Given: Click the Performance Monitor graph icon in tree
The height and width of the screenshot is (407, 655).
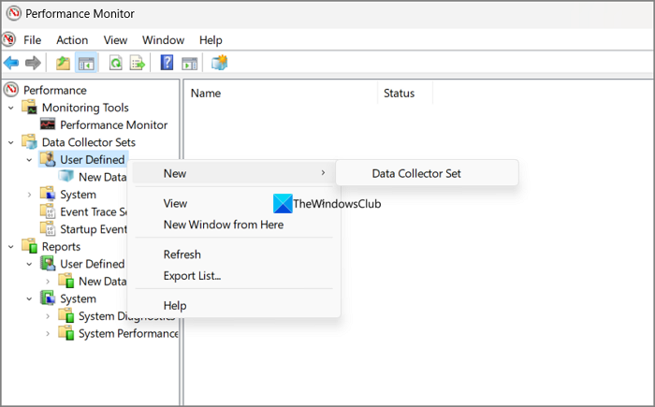Looking at the screenshot, I should point(48,124).
